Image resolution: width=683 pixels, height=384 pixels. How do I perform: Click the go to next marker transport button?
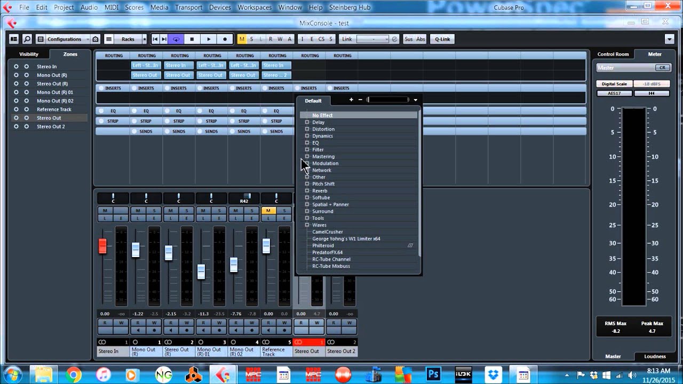click(164, 39)
